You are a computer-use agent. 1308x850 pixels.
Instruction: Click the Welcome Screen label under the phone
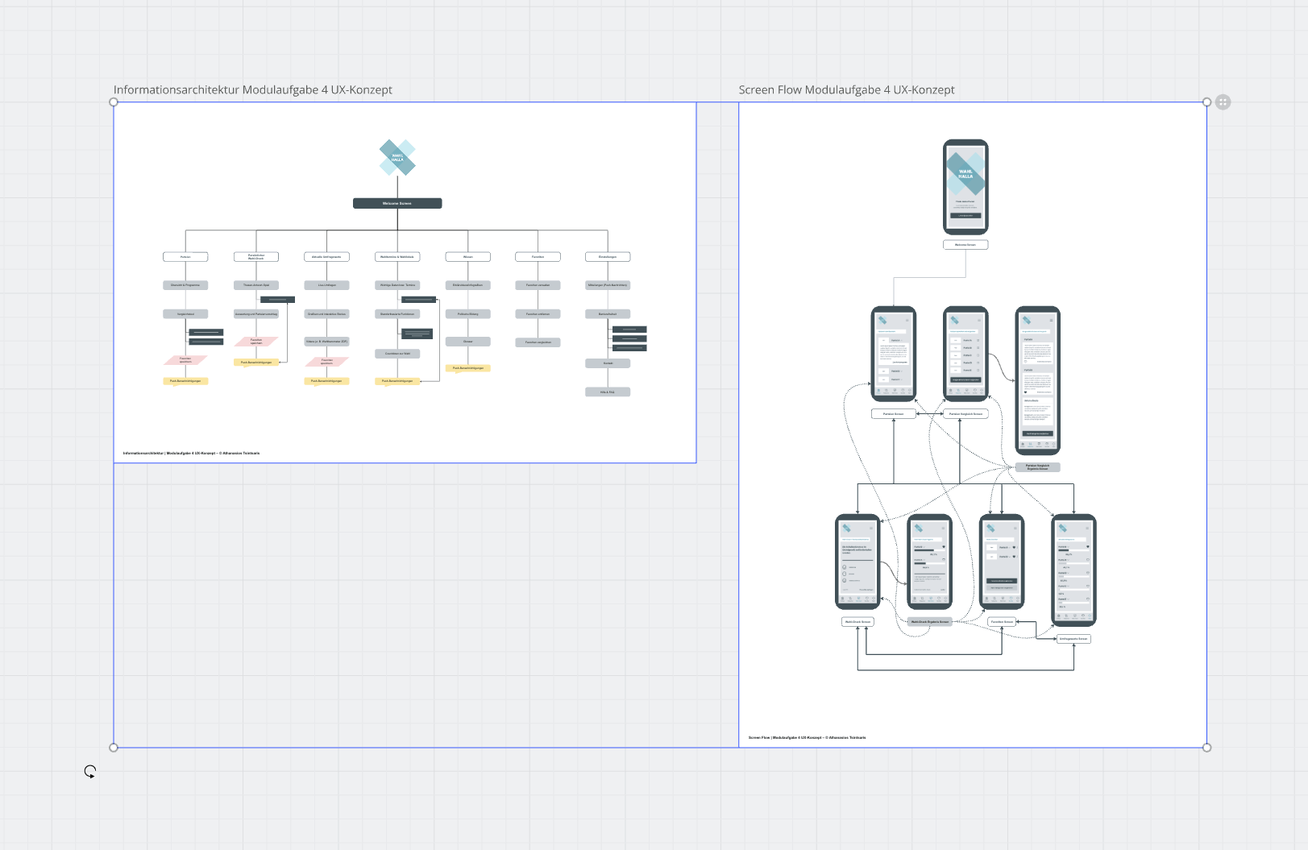click(x=965, y=245)
